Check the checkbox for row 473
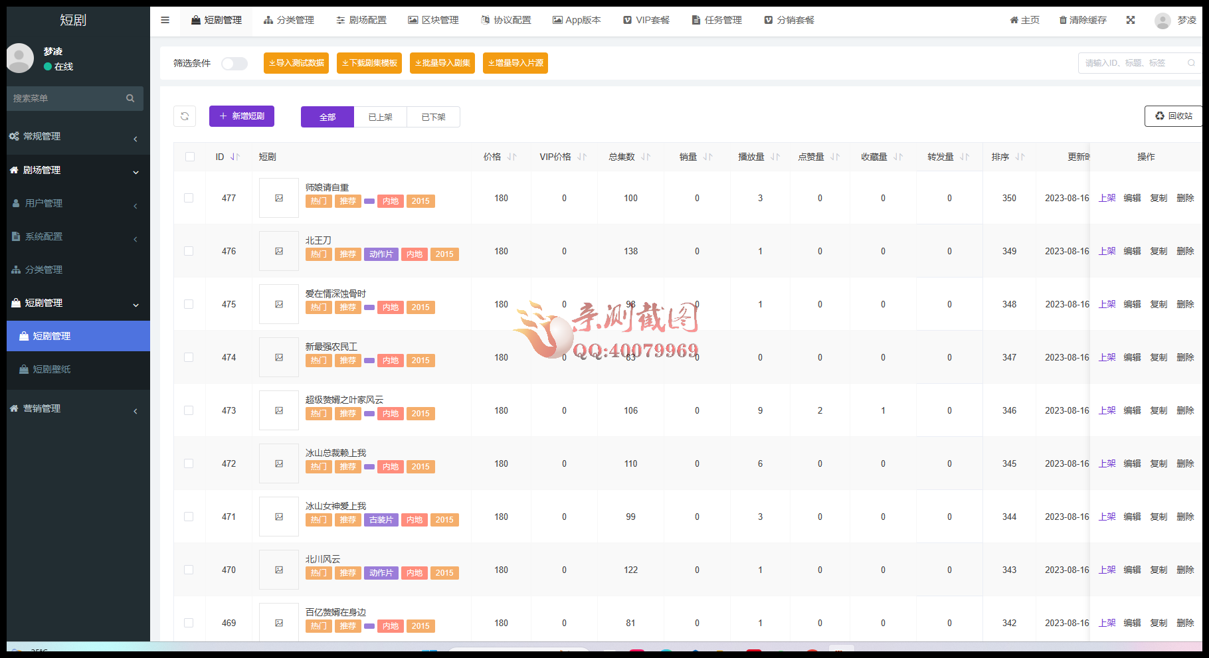The image size is (1209, 658). (189, 410)
